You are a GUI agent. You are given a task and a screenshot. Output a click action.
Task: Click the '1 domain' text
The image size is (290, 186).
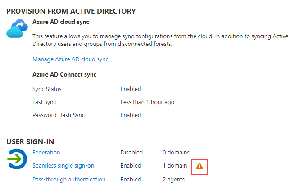click(175, 165)
